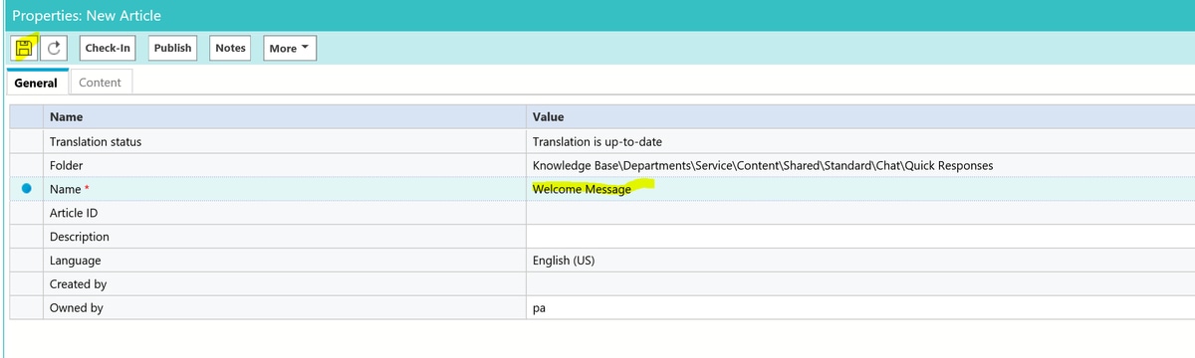This screenshot has width=1195, height=358.
Task: Click the 'Properties: New Article' title
Action: (87, 16)
